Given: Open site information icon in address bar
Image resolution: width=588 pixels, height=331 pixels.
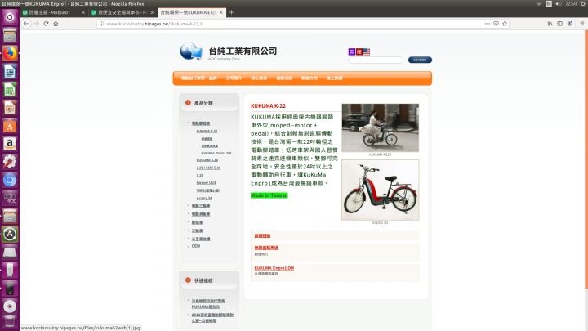Looking at the screenshot, I should pyautogui.click(x=101, y=24).
